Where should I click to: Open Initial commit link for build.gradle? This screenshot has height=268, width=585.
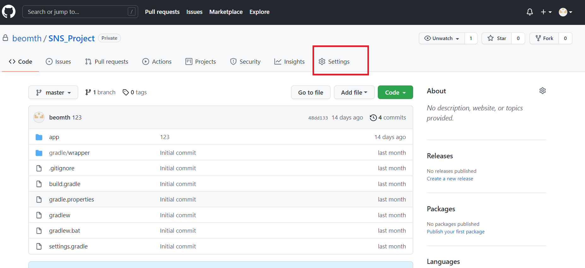pos(178,184)
